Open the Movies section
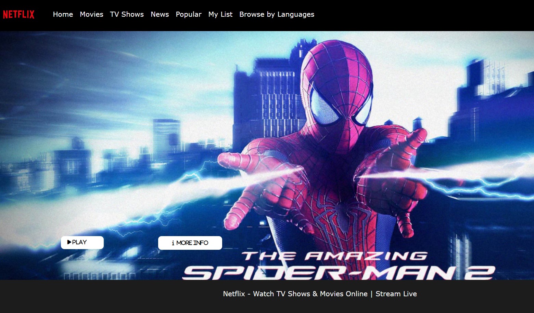This screenshot has width=534, height=313. [x=91, y=14]
